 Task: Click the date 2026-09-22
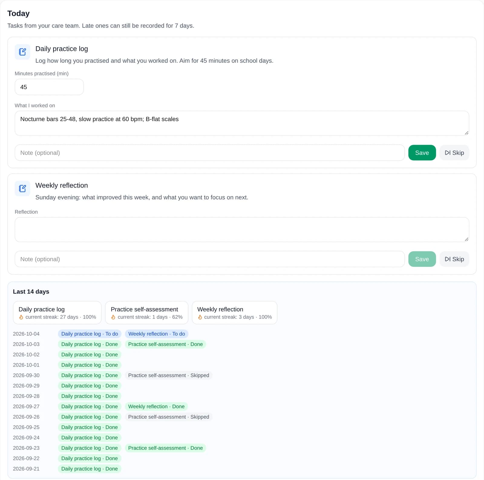pos(26,459)
